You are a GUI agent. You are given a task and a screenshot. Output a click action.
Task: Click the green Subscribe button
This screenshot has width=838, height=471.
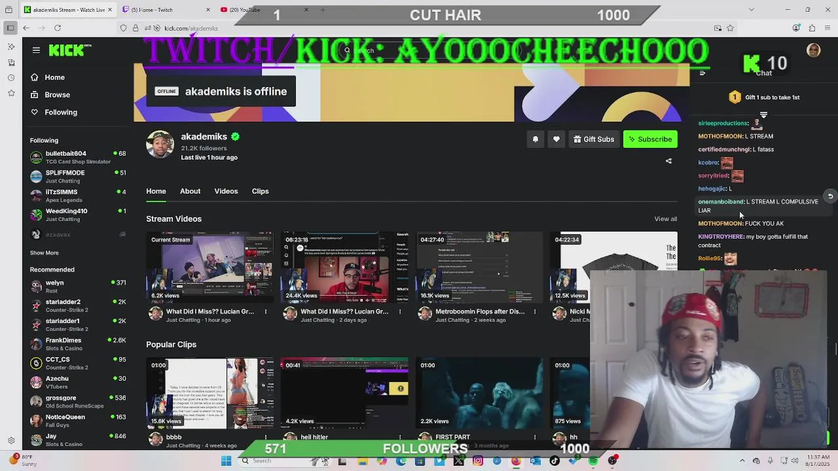[650, 139]
